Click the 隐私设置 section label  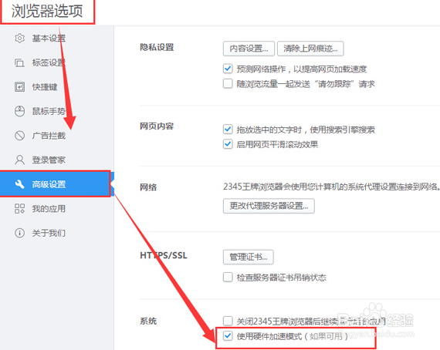[x=157, y=47]
